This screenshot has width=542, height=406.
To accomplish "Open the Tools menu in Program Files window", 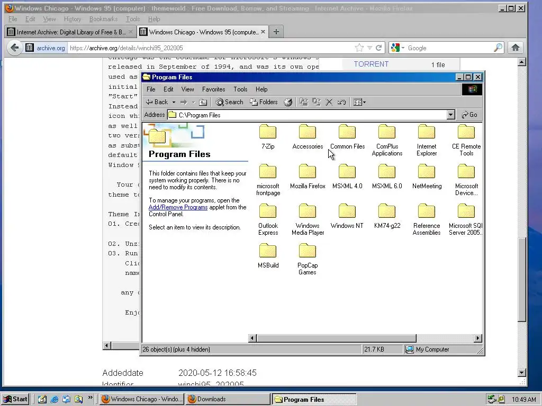I will coord(240,89).
